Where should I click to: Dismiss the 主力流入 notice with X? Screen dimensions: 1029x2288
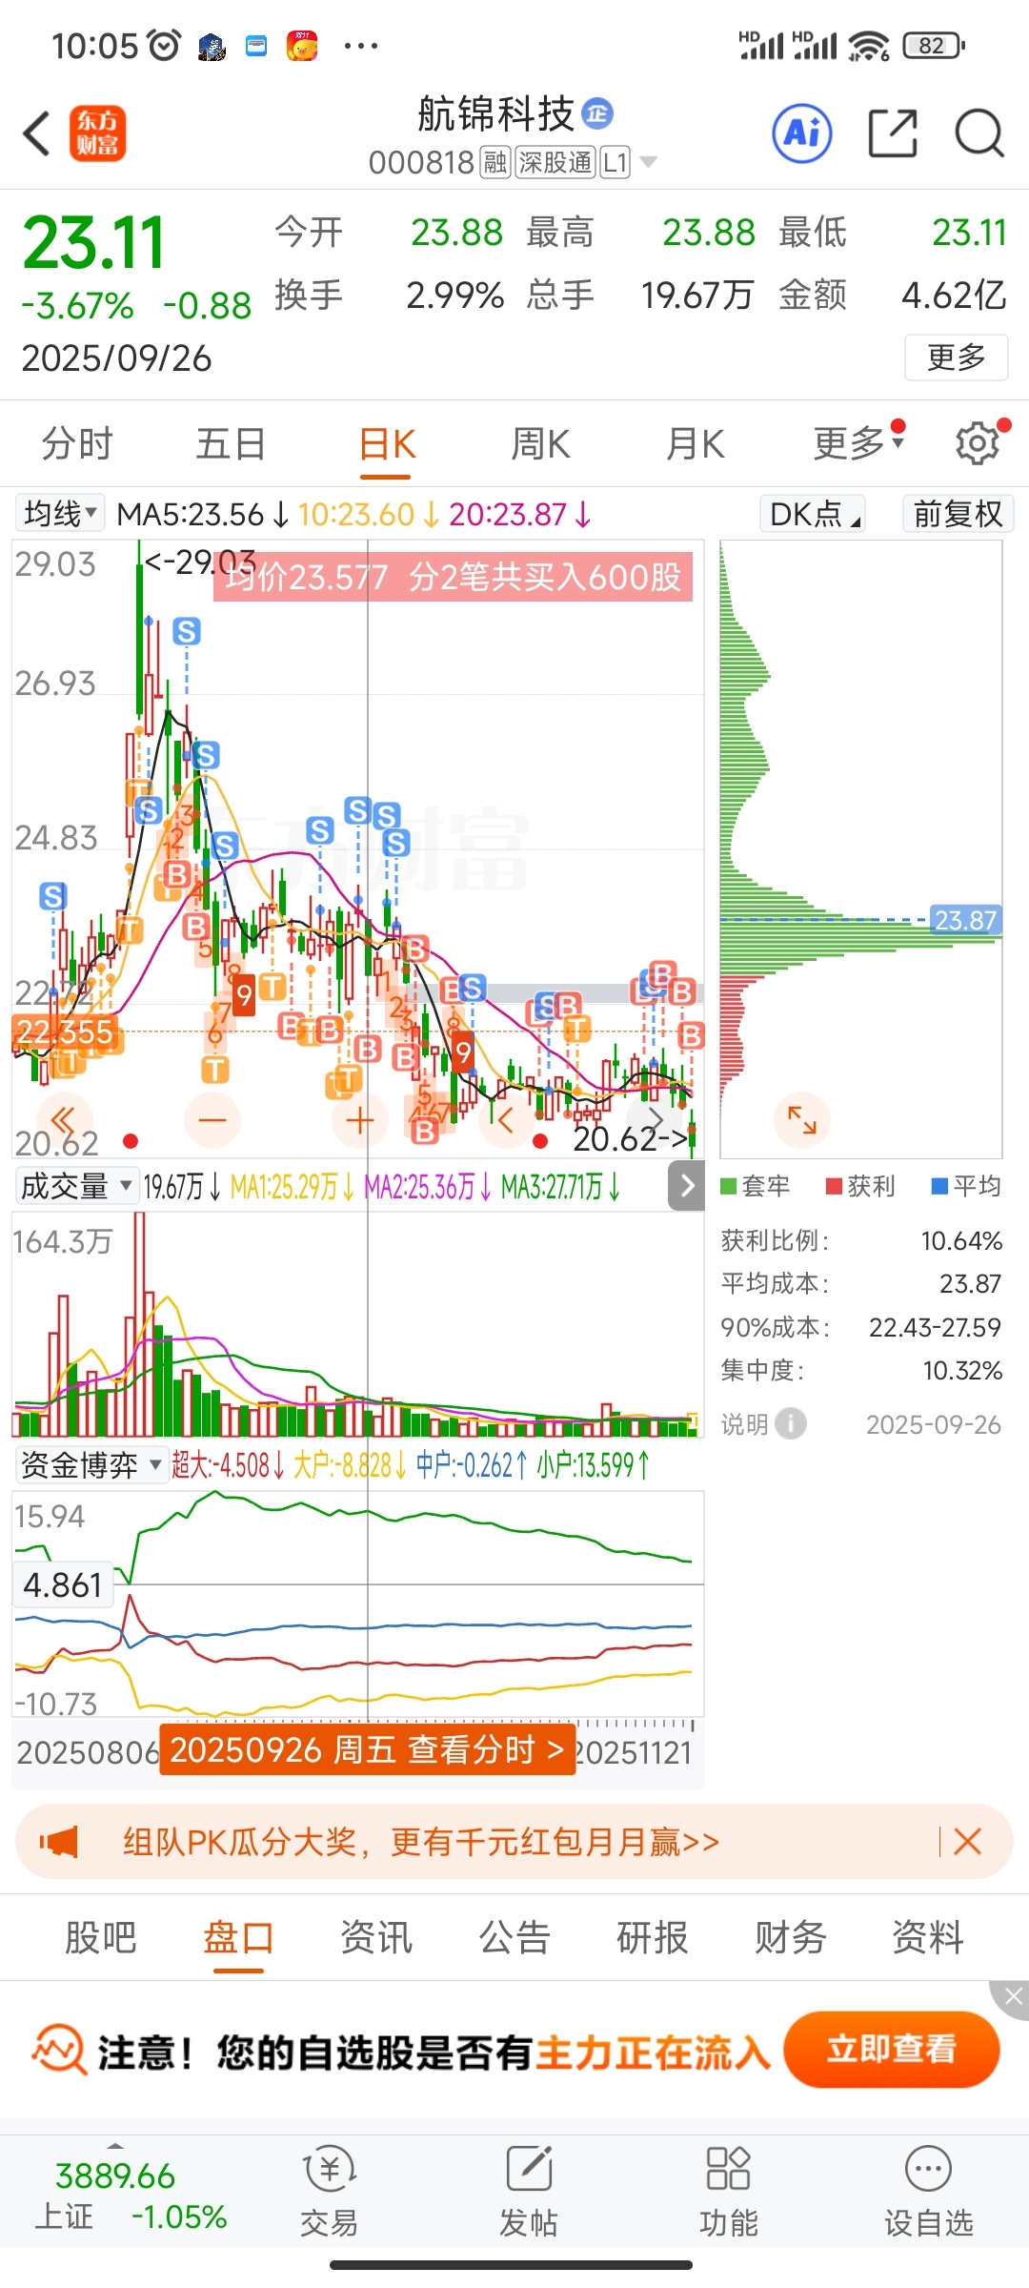(x=1012, y=1996)
